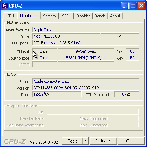Click the Manufacturer label
Viewport: 147px width, 147px height.
(18, 30)
